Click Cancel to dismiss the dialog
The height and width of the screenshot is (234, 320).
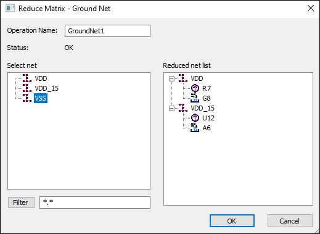tap(290, 221)
